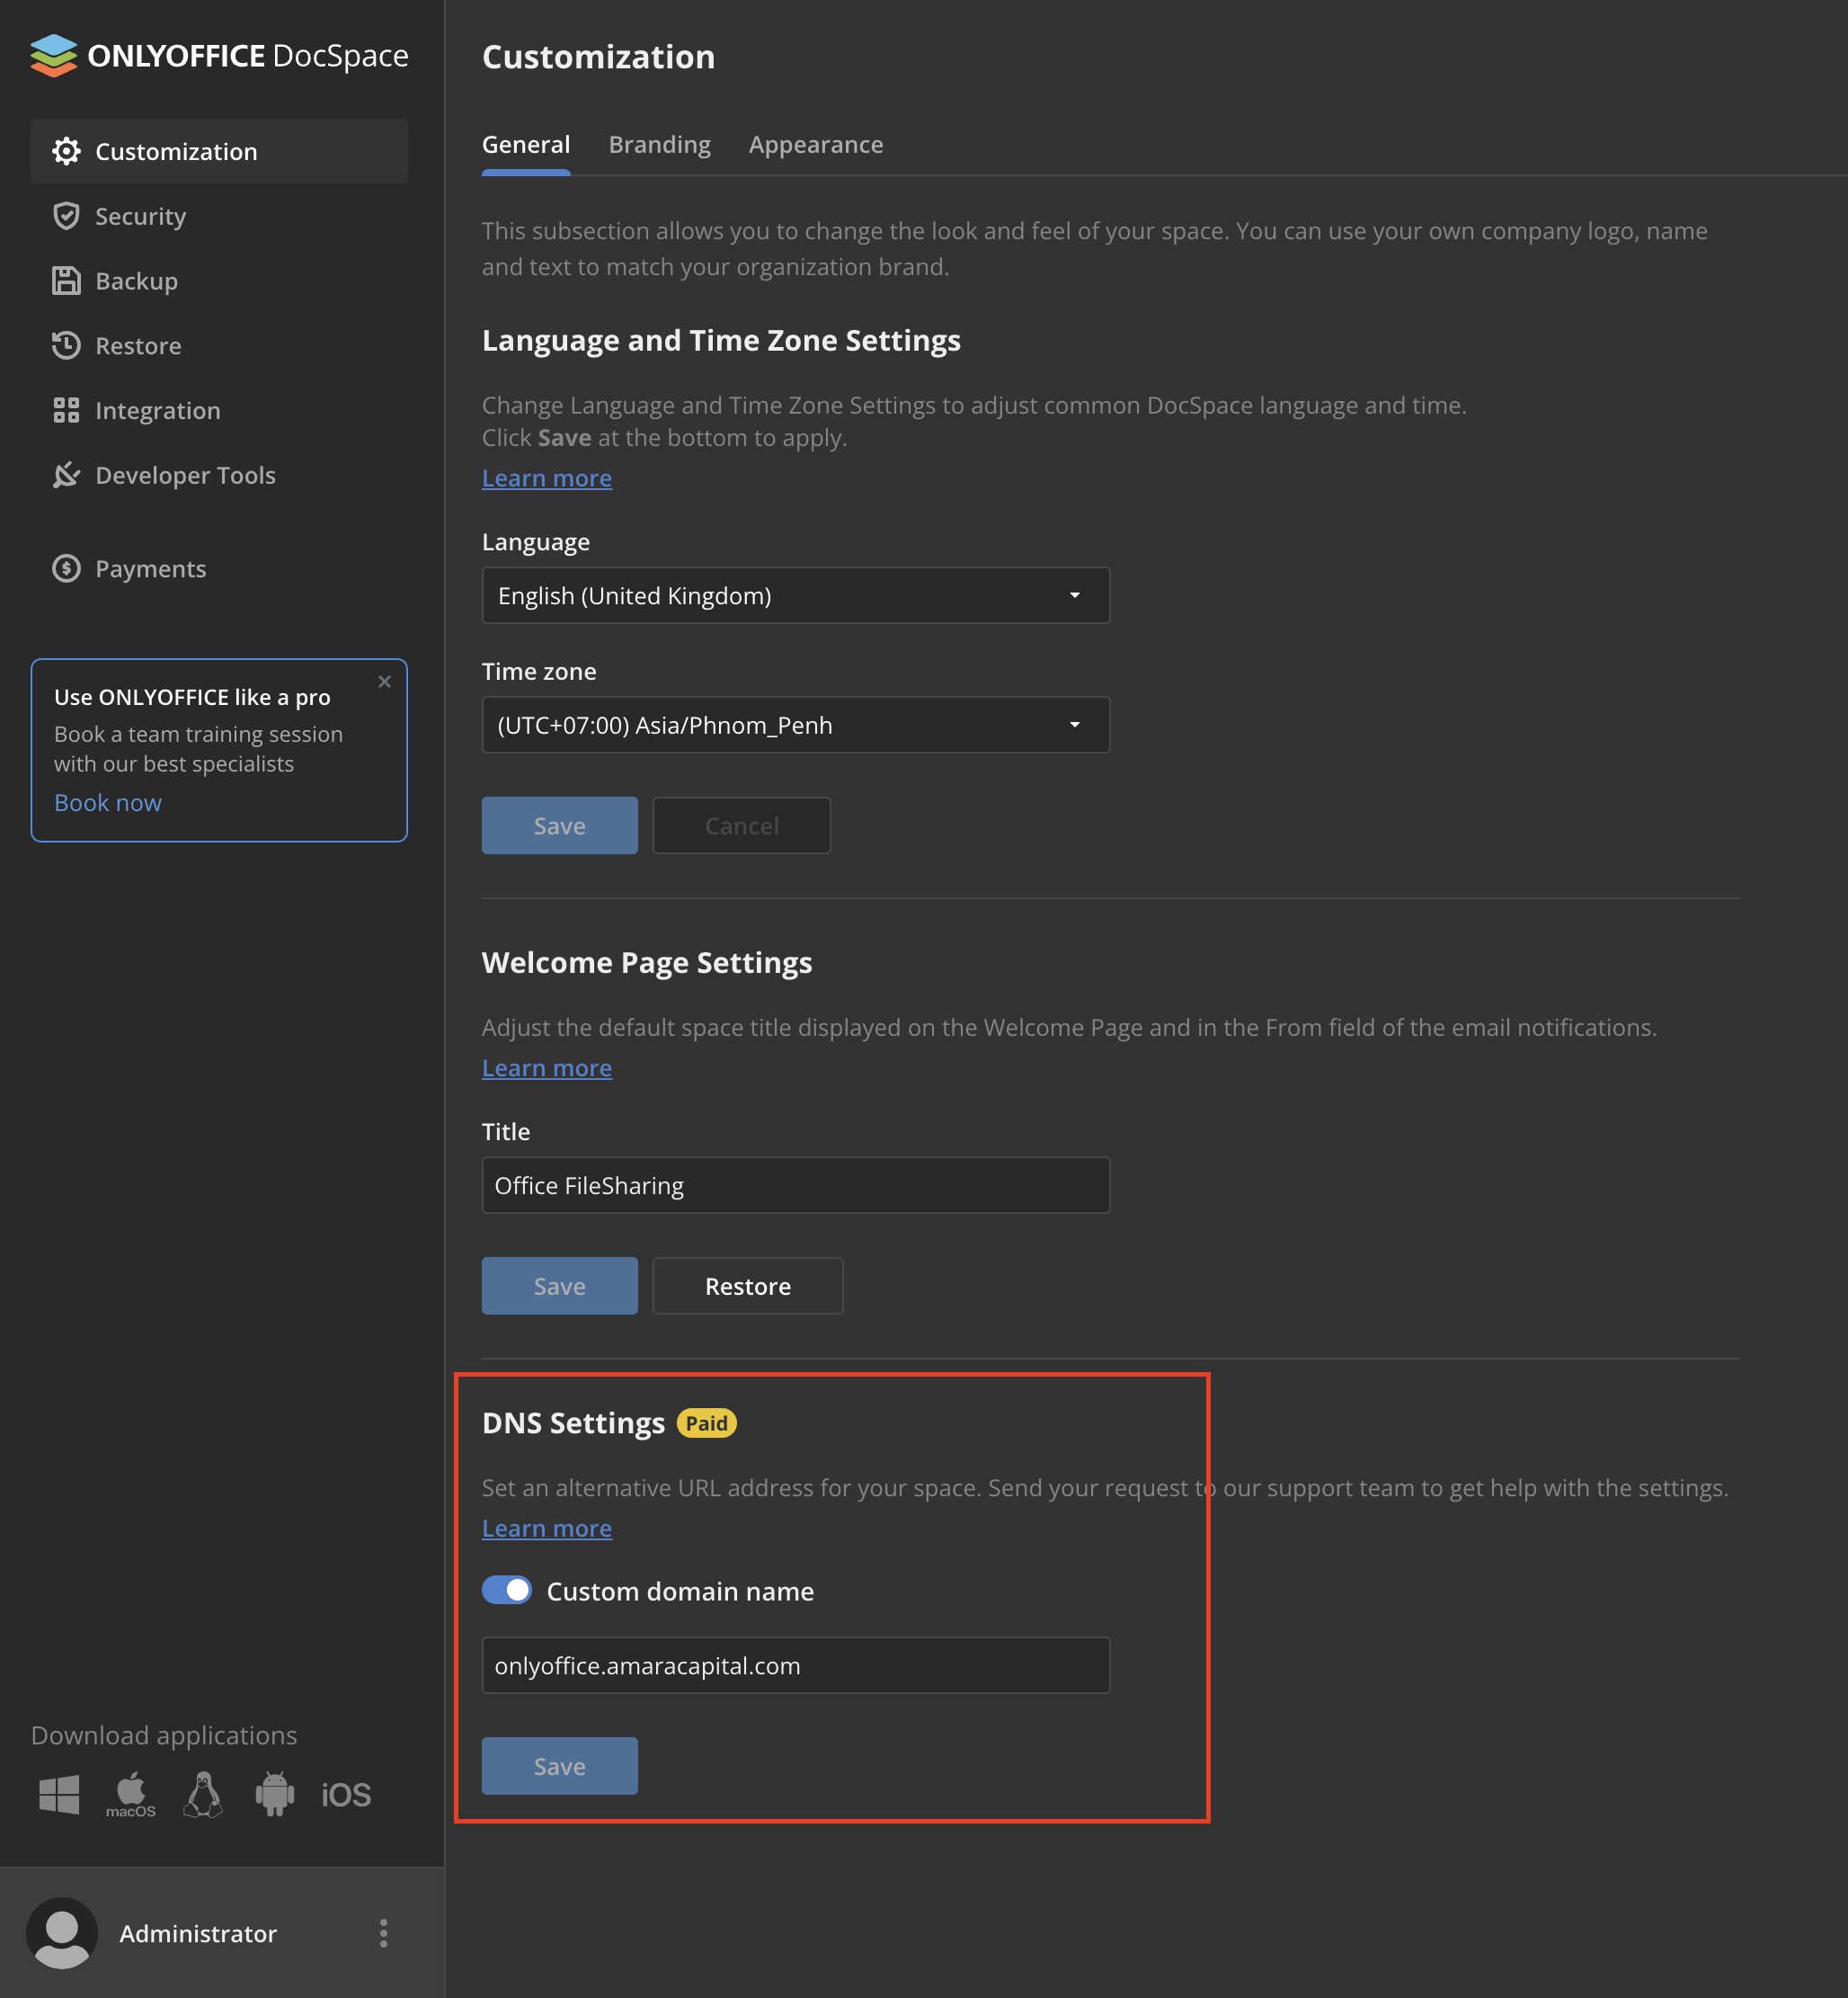Click the Security shield icon
Viewport: 1848px width, 1998px height.
tap(66, 216)
